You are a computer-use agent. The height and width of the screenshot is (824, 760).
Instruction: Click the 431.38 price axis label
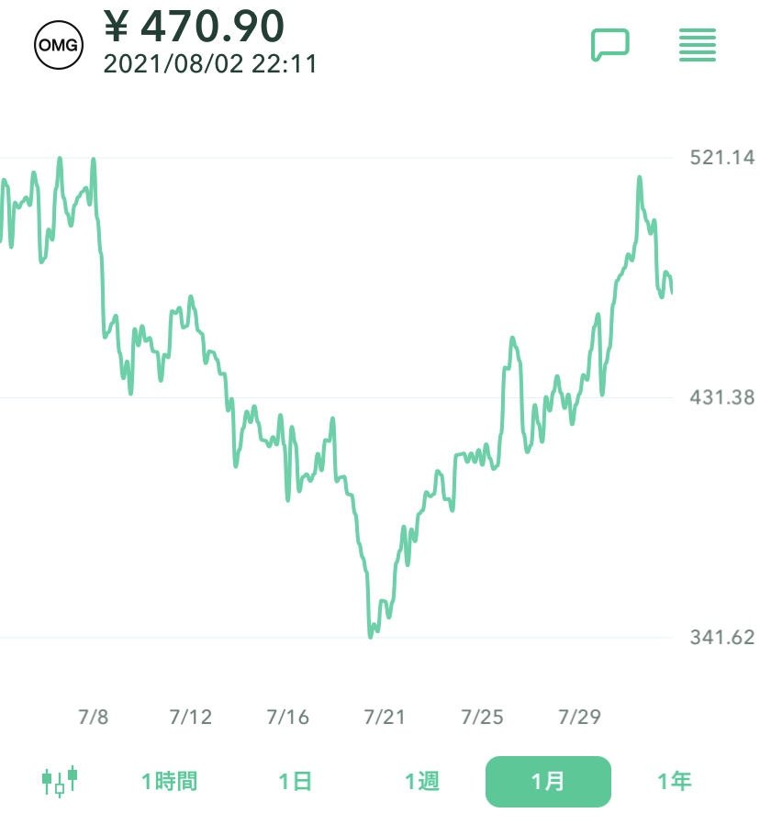722,397
